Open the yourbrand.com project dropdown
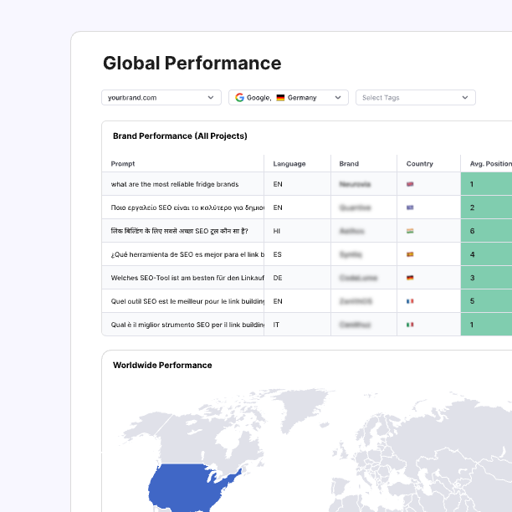This screenshot has width=512, height=512. pos(161,98)
